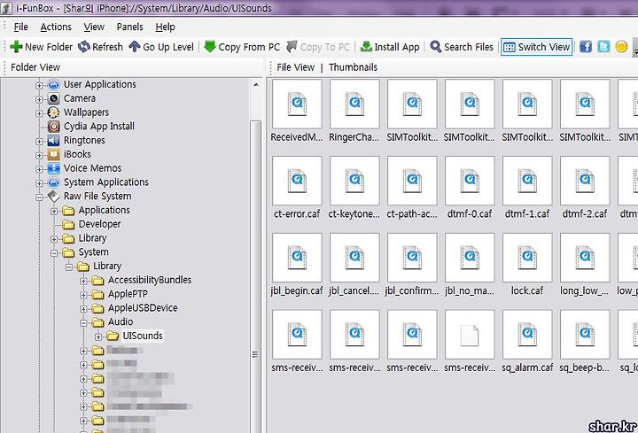Image resolution: width=638 pixels, height=433 pixels.
Task: Select Ringtones in folder tree
Action: tap(84, 140)
